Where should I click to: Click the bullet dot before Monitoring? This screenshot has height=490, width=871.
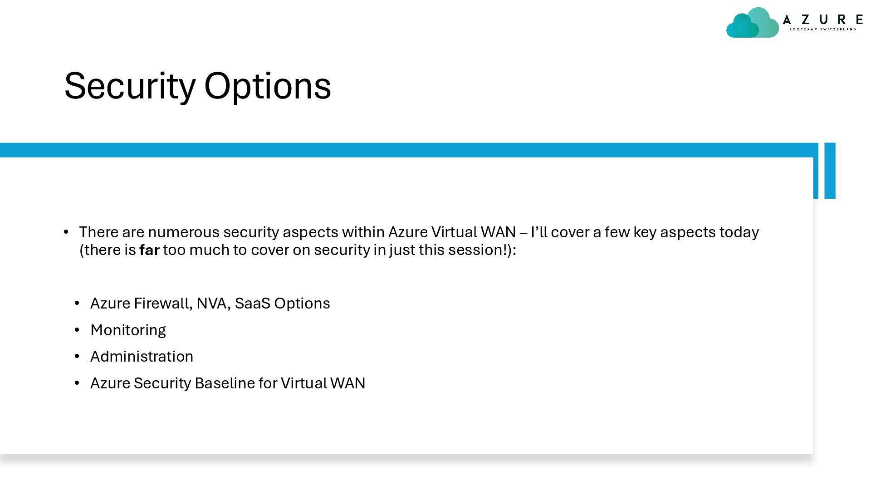click(77, 330)
